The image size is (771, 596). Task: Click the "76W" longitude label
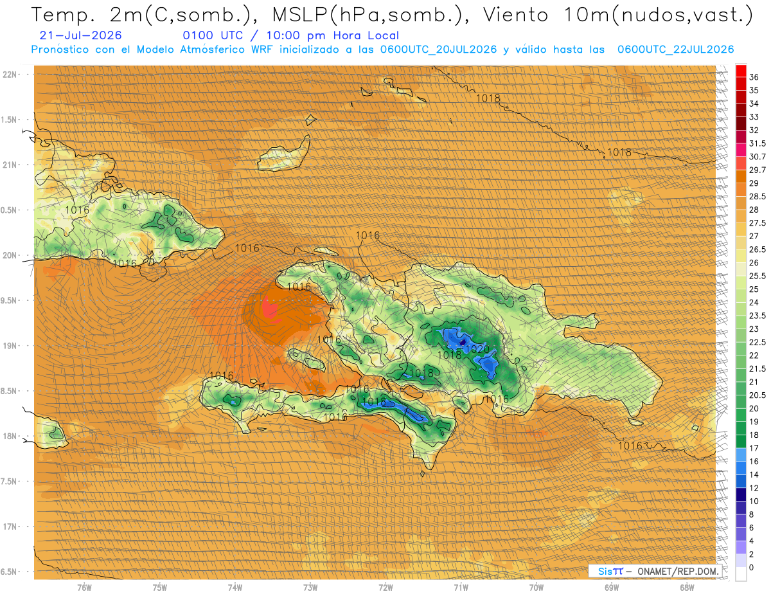[x=84, y=587]
